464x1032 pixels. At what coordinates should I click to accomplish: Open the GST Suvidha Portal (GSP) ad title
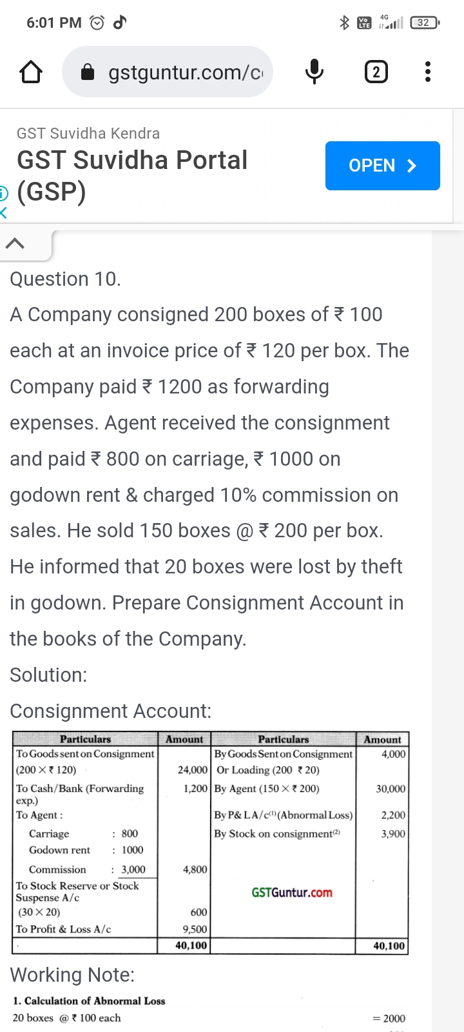132,175
